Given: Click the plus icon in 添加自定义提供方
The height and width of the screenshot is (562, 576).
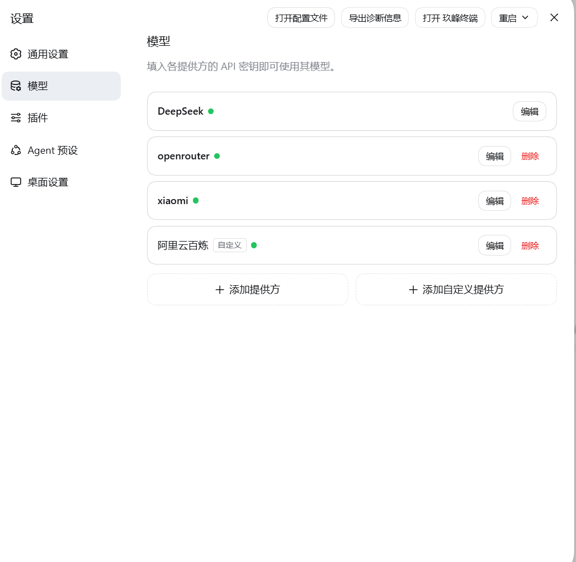Looking at the screenshot, I should (x=413, y=290).
